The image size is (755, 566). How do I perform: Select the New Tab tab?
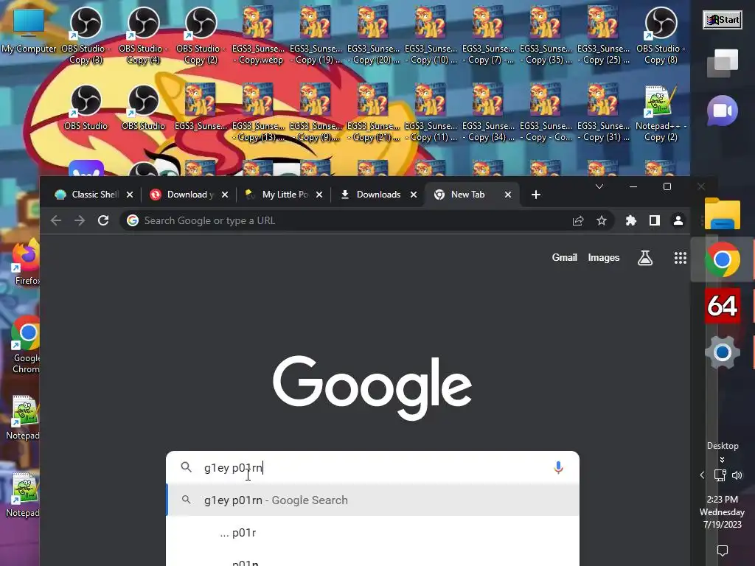[467, 195]
